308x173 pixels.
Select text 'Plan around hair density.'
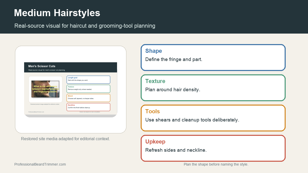coord(173,89)
